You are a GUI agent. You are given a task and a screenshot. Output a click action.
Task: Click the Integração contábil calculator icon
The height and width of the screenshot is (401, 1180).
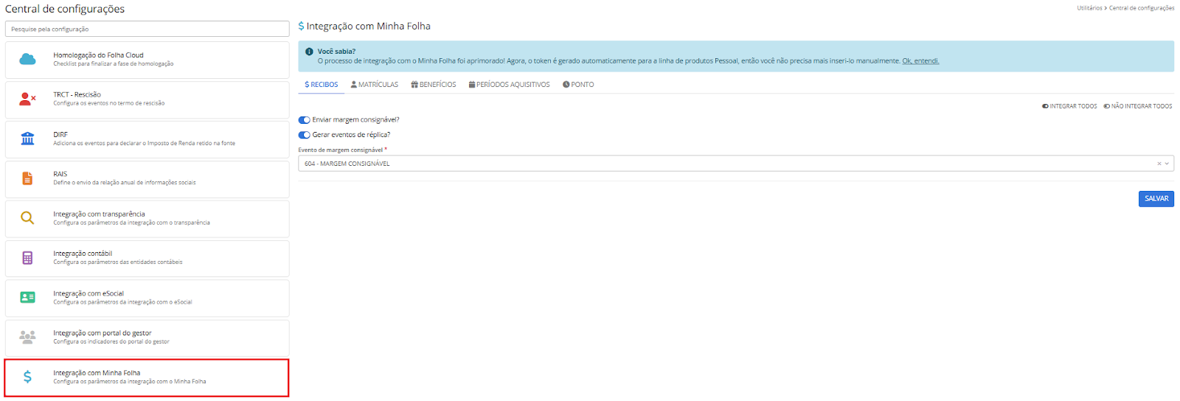click(27, 258)
